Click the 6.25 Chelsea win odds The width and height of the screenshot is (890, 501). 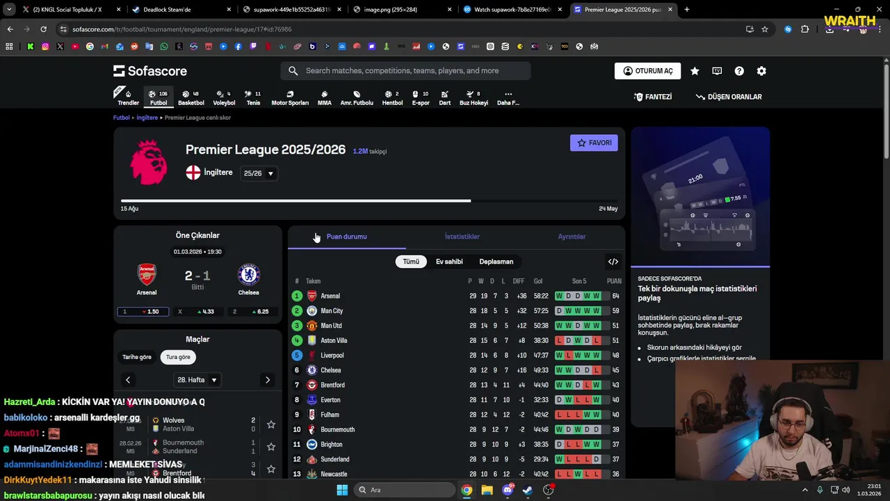[x=253, y=312]
